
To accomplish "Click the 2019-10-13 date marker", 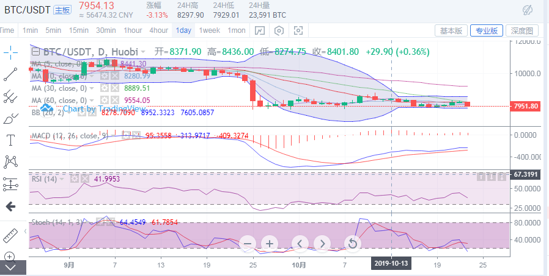I will coord(391,264).
